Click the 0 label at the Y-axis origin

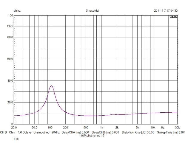12,124
